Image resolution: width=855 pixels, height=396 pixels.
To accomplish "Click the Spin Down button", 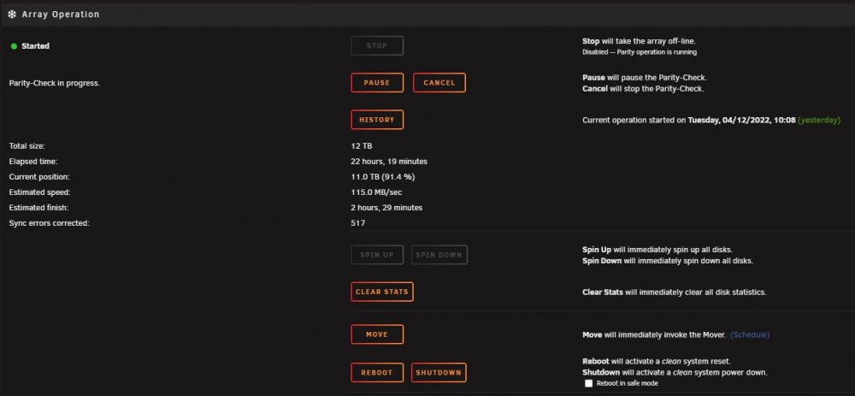I will (439, 255).
